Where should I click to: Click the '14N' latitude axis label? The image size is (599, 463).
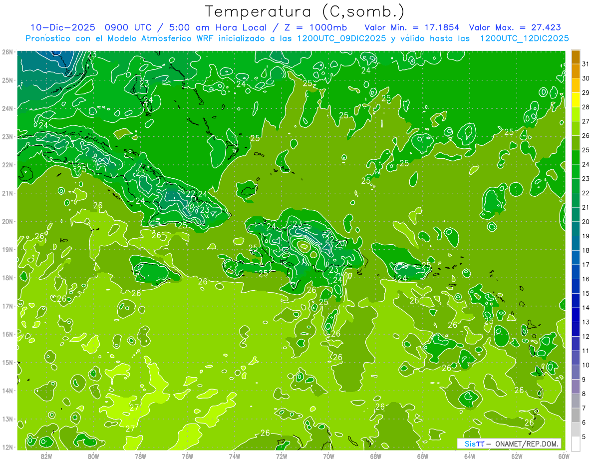pos(7,391)
